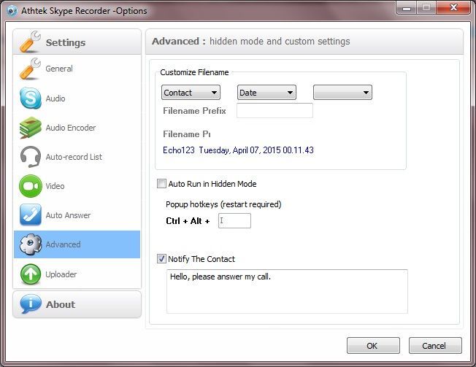Open the Contact filename dropdown

191,93
